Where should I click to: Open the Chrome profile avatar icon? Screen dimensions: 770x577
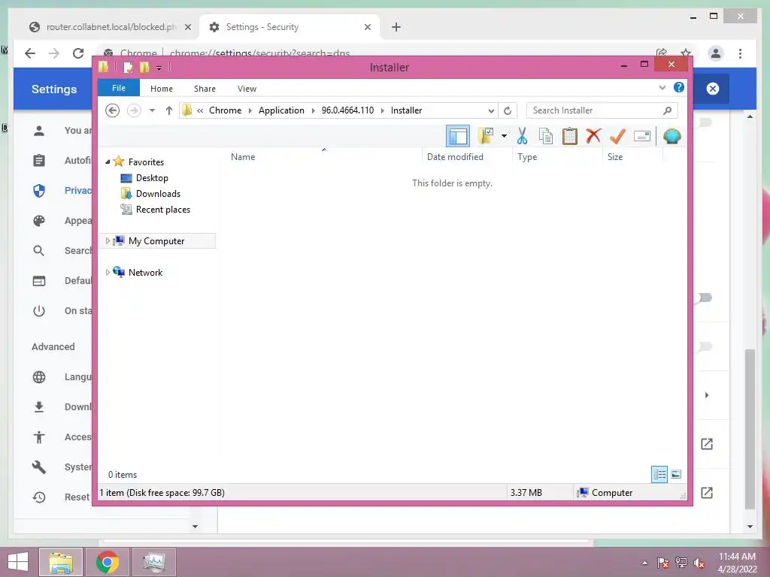[x=716, y=53]
